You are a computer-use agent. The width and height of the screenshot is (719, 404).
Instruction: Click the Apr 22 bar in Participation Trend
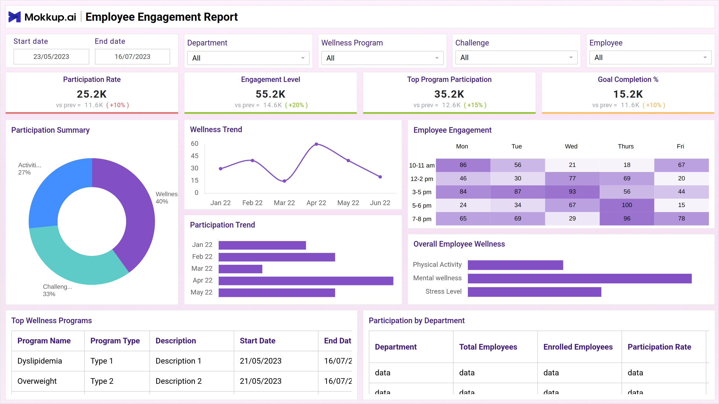click(306, 281)
